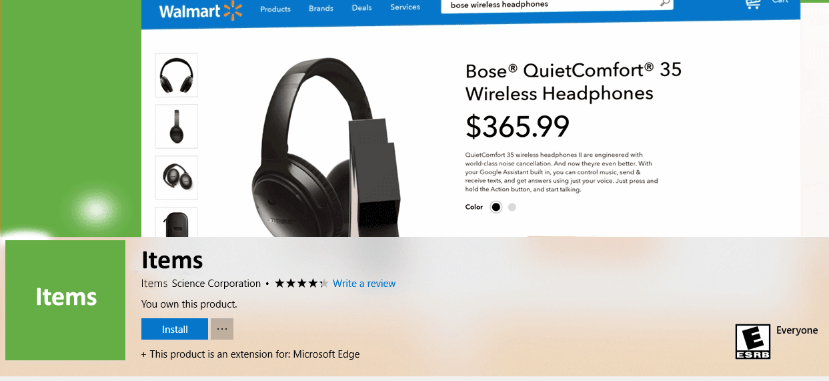Open the Products menu
This screenshot has width=829, height=381.
(275, 9)
